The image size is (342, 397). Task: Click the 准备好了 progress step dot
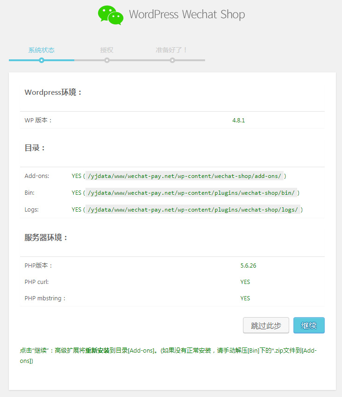click(172, 60)
